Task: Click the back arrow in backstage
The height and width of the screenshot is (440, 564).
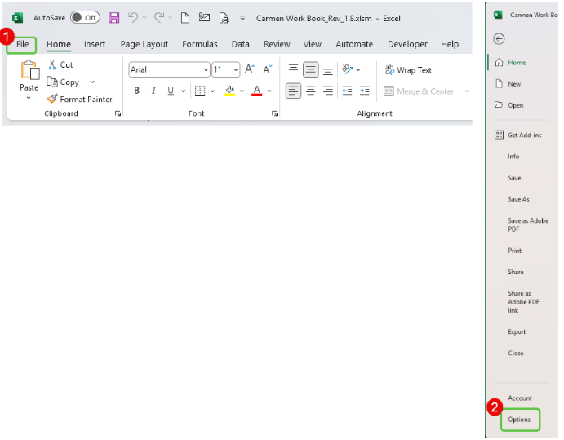Action: pos(500,38)
